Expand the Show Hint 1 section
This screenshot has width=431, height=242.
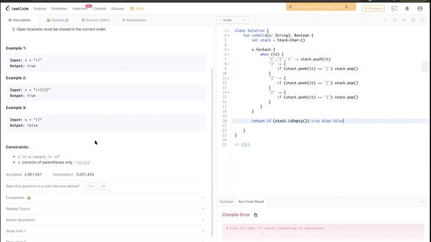pos(105,231)
